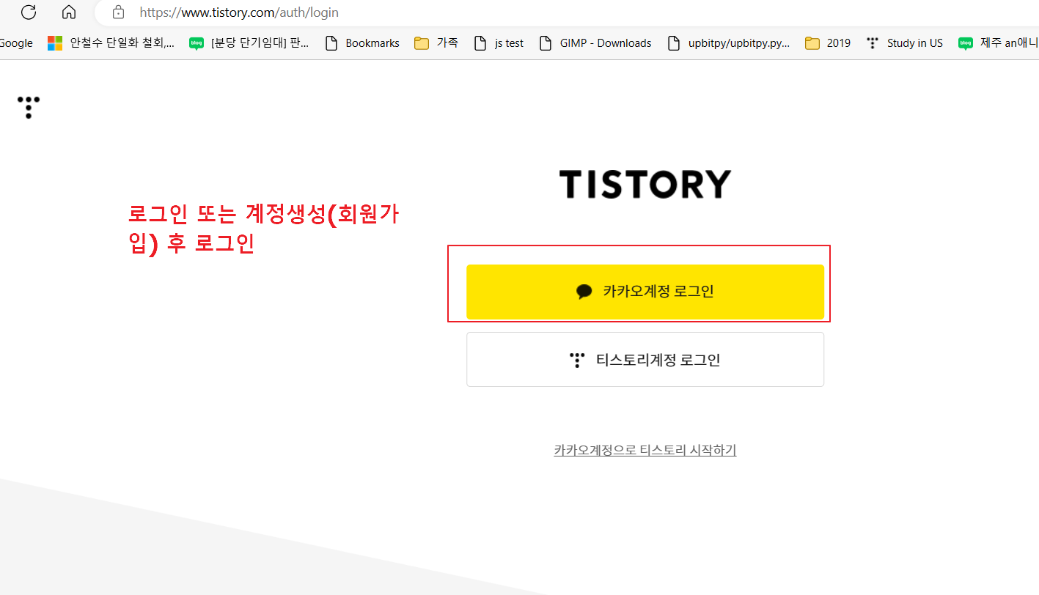Go to the browser home page icon

coord(69,12)
